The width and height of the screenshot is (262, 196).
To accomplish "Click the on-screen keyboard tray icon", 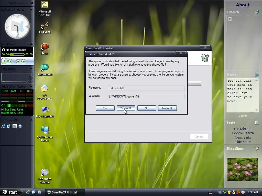I will pyautogui.click(x=210, y=192).
